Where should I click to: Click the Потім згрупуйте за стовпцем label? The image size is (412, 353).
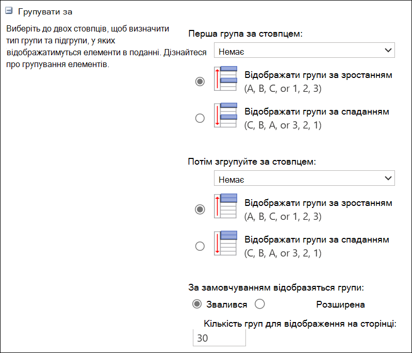coord(252,162)
